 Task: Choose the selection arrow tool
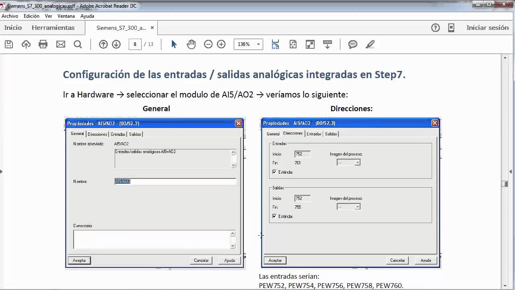coord(174,44)
